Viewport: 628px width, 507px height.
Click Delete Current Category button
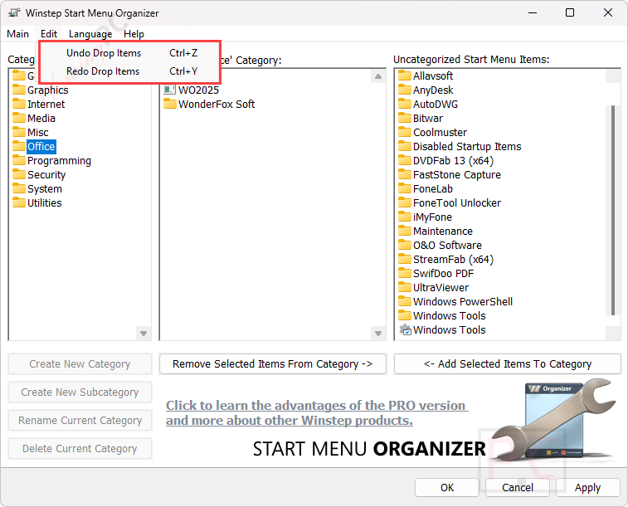coord(80,449)
